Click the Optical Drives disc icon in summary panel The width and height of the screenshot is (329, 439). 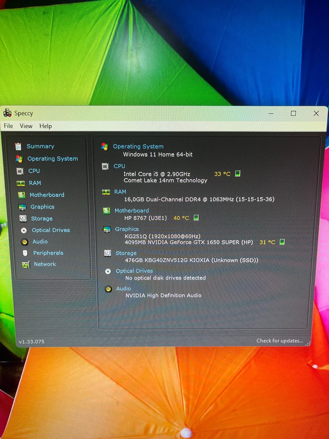[108, 271]
